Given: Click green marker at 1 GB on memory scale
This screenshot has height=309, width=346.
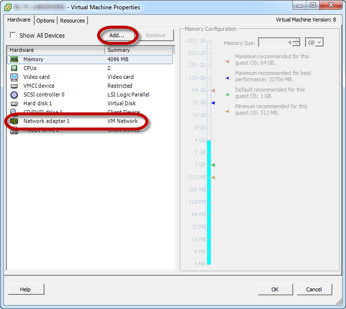Looking at the screenshot, I should [x=213, y=165].
